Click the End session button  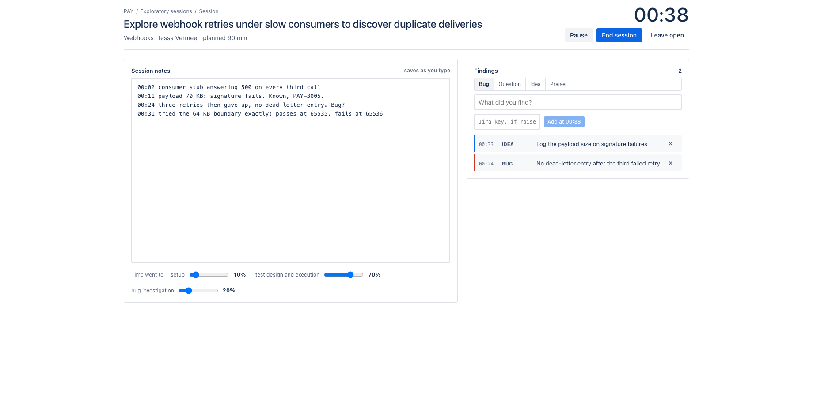619,35
